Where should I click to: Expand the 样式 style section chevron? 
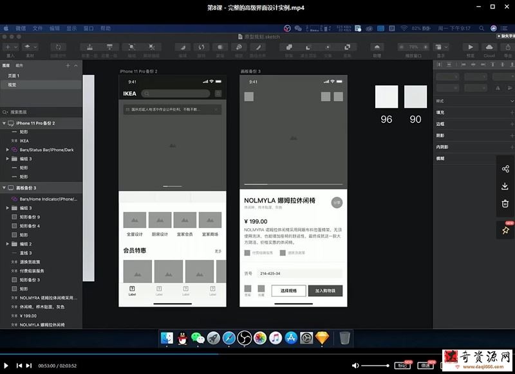point(512,101)
